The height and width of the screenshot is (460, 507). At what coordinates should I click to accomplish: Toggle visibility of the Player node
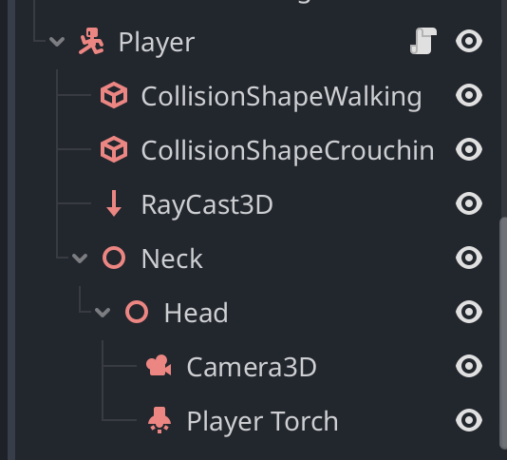(x=469, y=41)
